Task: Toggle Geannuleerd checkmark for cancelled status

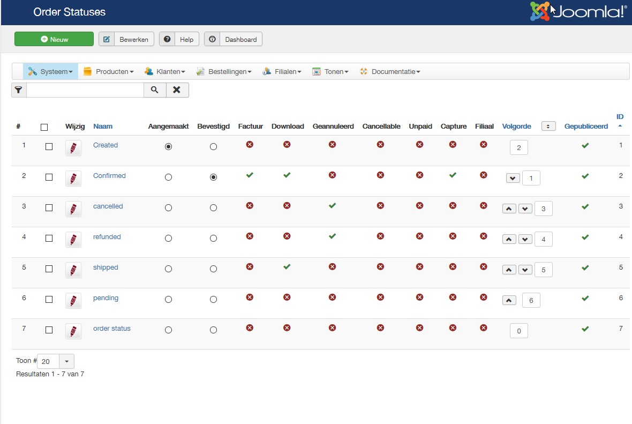Action: tap(332, 205)
